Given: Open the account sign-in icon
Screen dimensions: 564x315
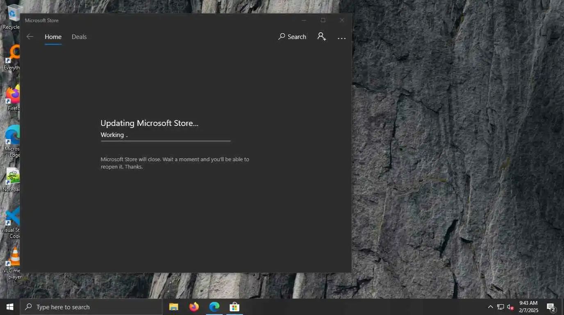Looking at the screenshot, I should [x=322, y=37].
